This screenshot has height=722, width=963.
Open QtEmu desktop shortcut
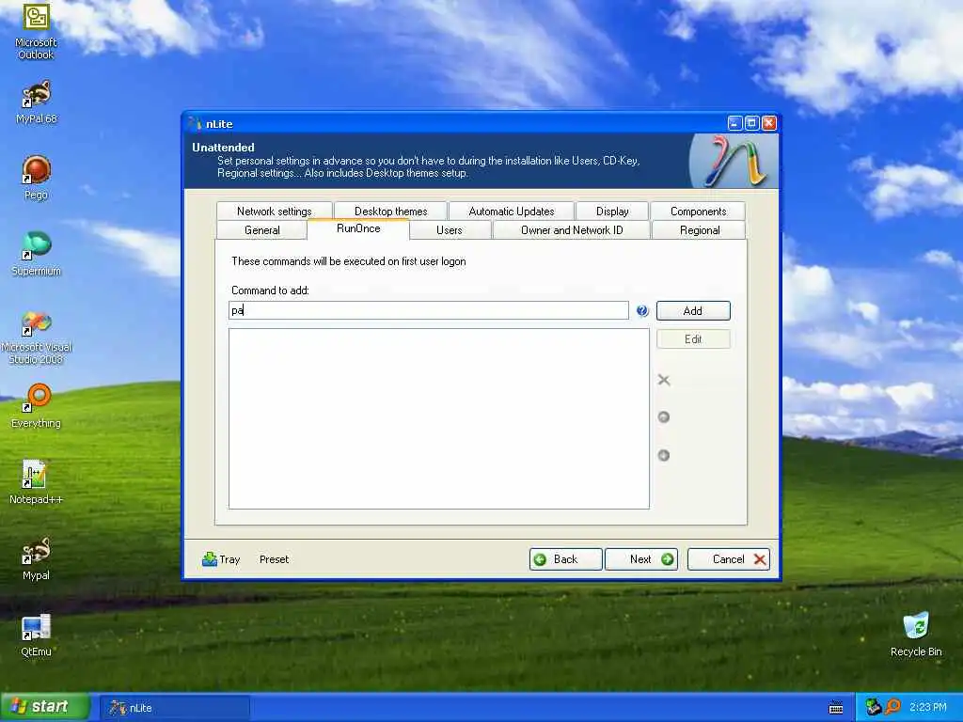coord(37,635)
